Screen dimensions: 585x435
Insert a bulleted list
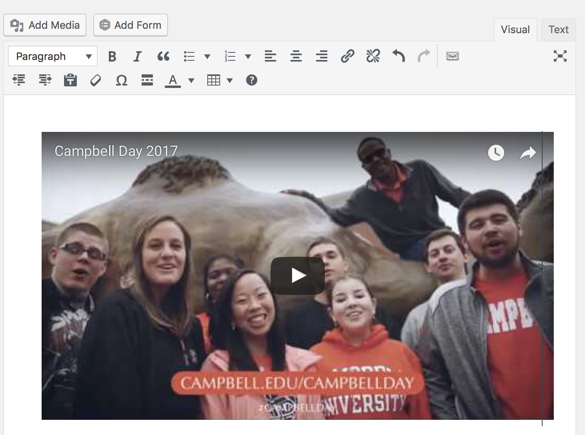[189, 56]
